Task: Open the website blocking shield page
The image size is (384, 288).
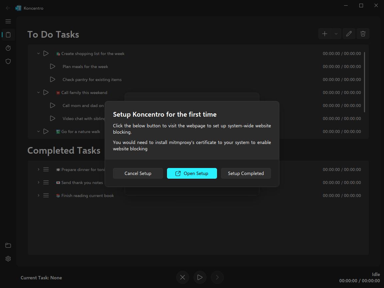Action: pos(8,61)
